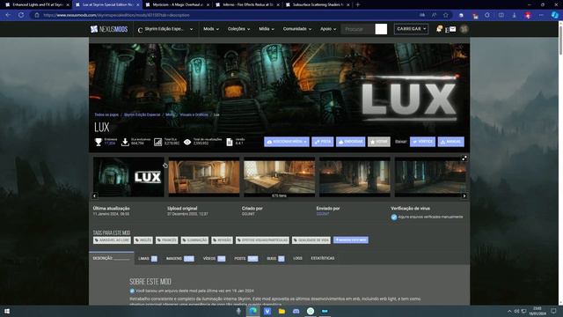Viewport: 563px width, 317px height.
Task: Open the Edge Copilot sidebar icon
Action: click(x=554, y=15)
